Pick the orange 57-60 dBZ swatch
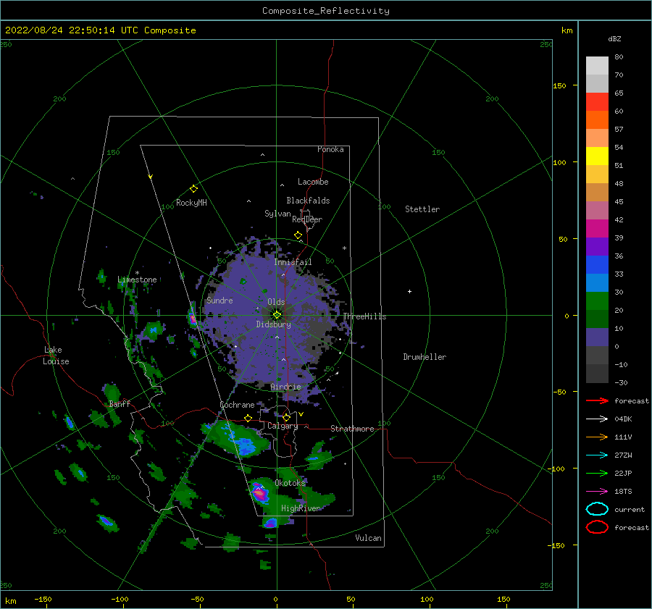This screenshot has height=609, width=652. (597, 120)
